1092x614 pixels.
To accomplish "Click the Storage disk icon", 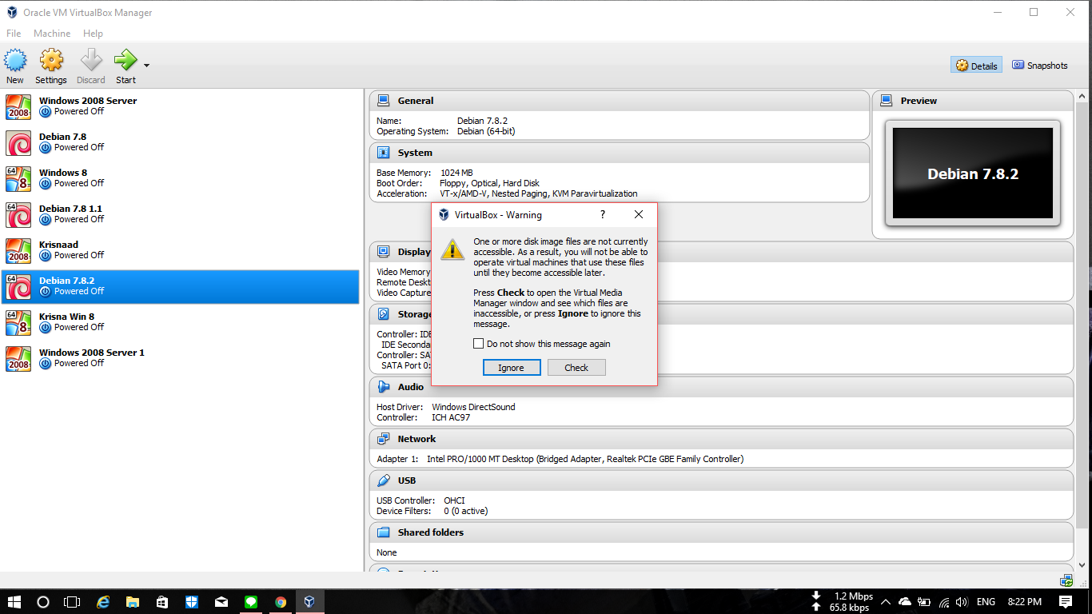I will 384,314.
